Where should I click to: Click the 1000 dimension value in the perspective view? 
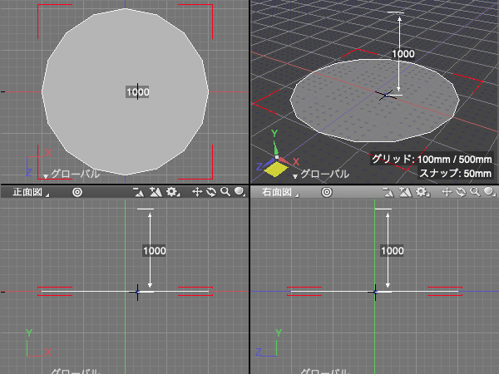click(403, 53)
